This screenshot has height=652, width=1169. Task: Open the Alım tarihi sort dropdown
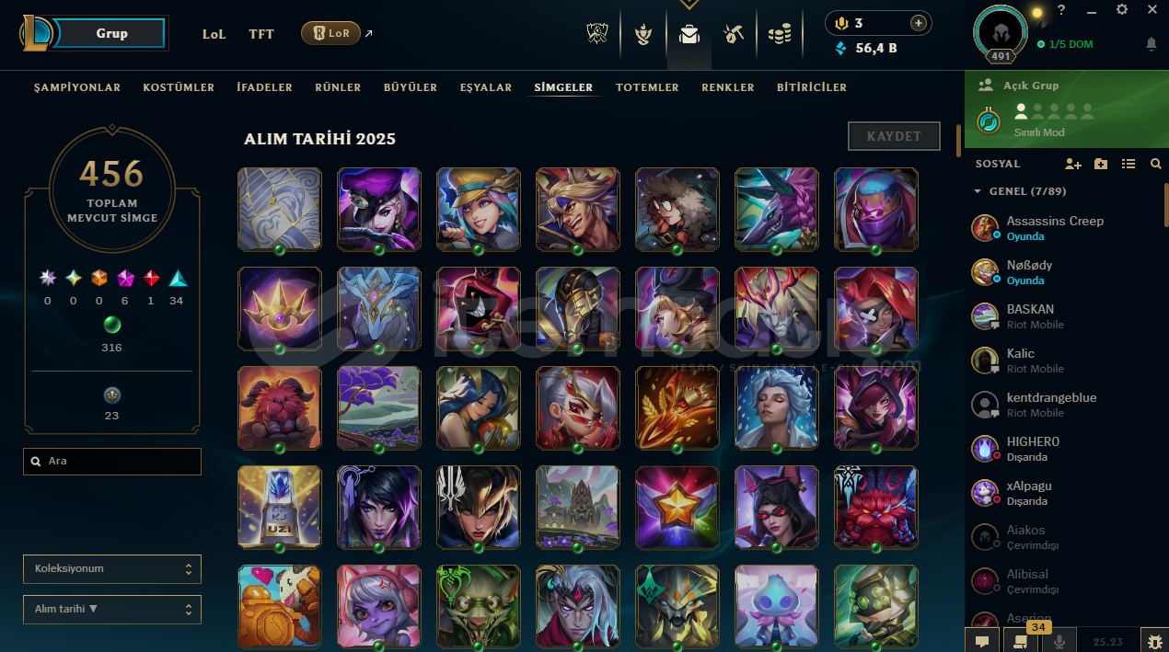coord(112,609)
